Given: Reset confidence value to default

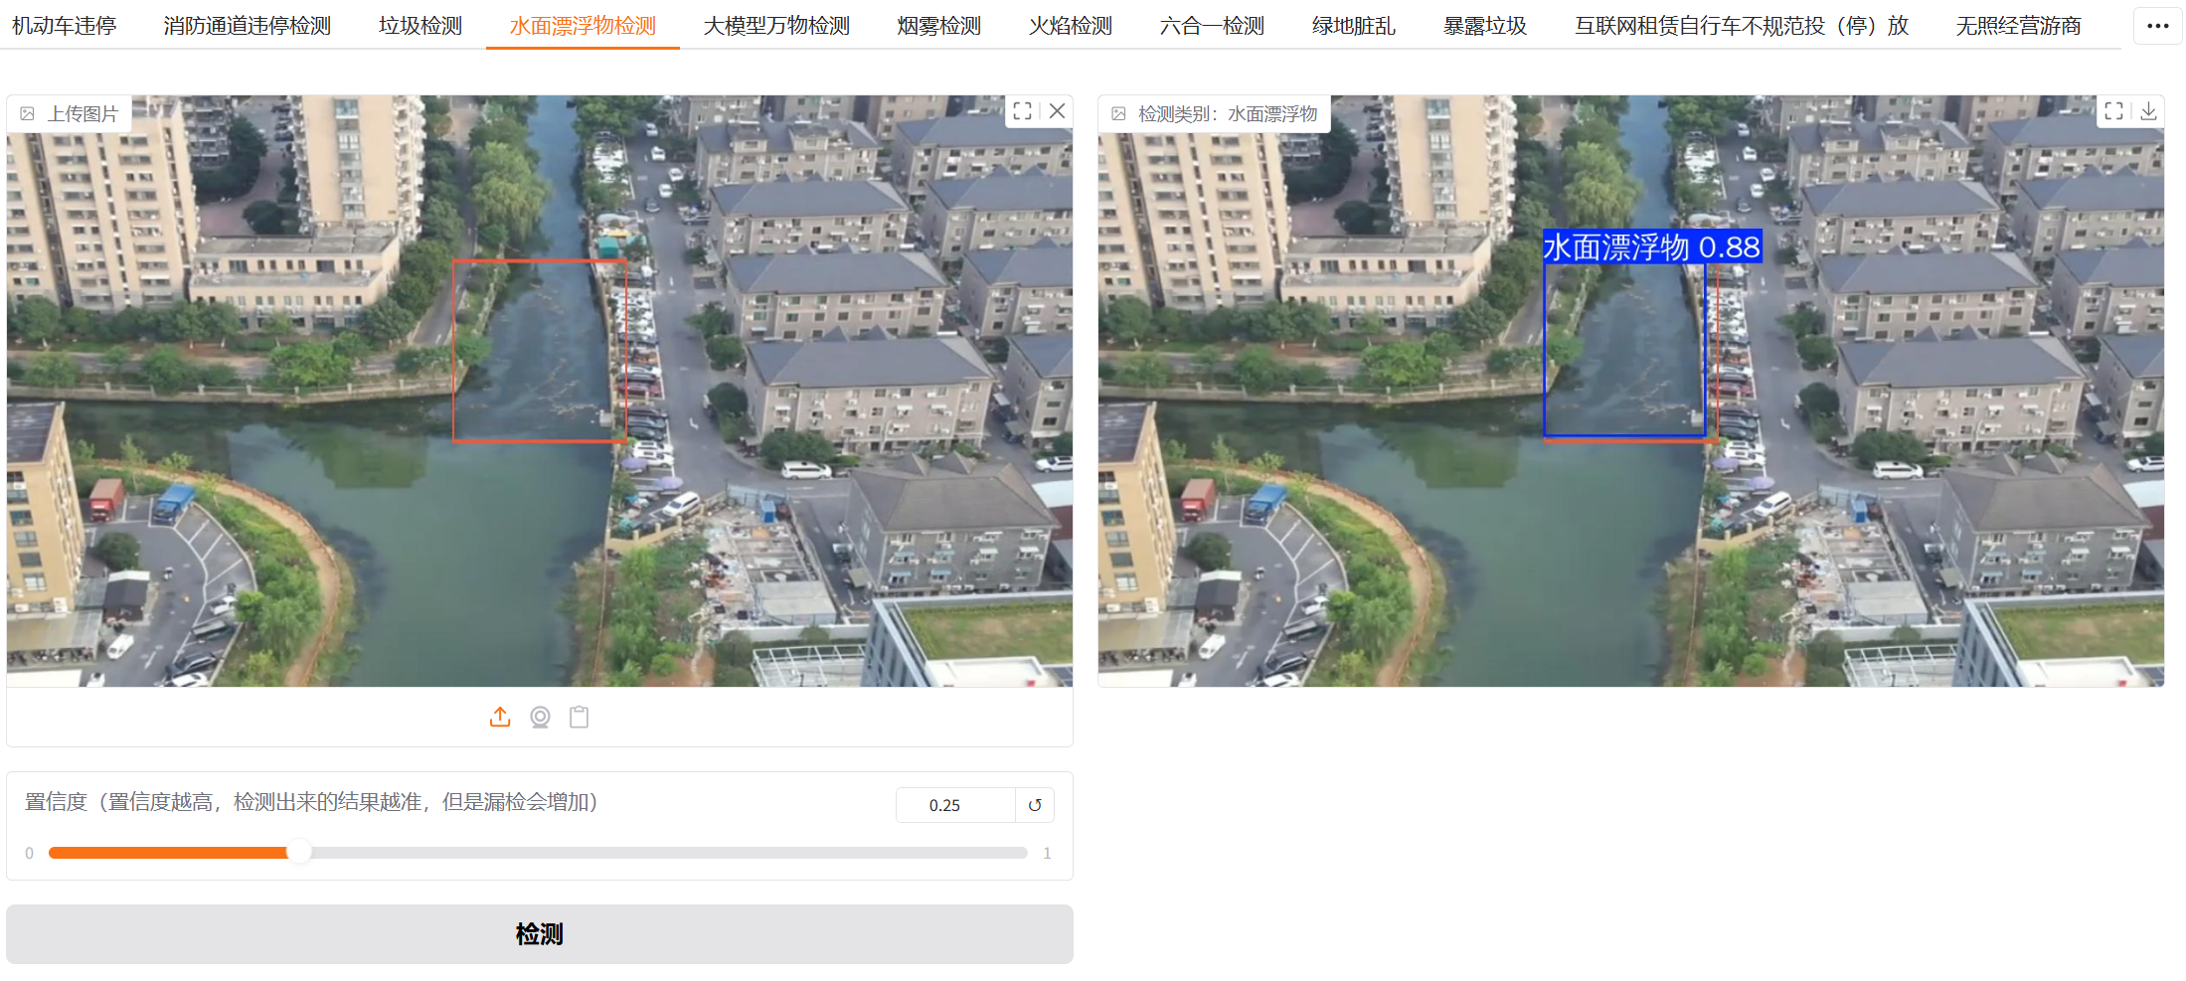Looking at the screenshot, I should [x=1035, y=805].
